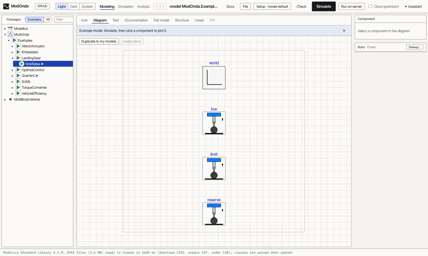This screenshot has height=256, width=428.
Task: Click the MultiBodyVehicle package icon
Action: coord(10,99)
